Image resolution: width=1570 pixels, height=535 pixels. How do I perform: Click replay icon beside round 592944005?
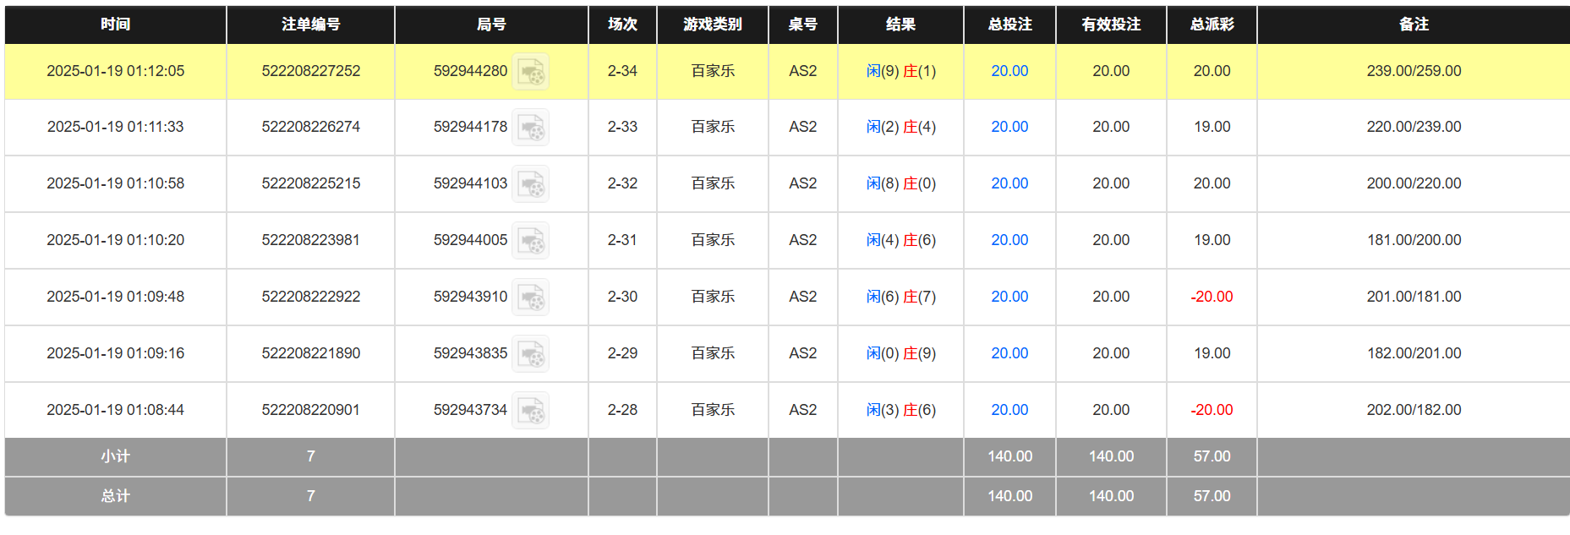(531, 241)
